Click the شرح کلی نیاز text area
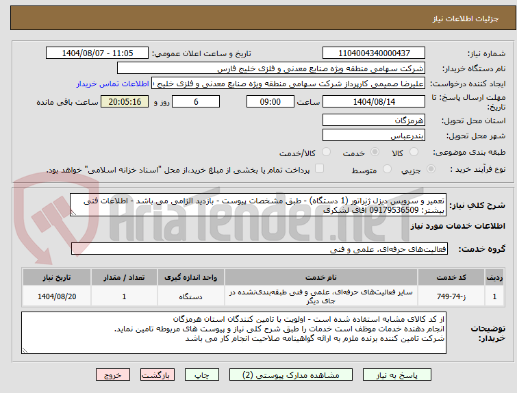 click(x=258, y=205)
